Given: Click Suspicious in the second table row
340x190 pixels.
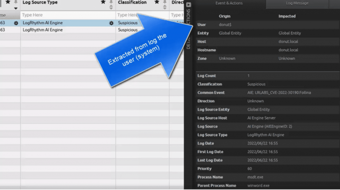Looking at the screenshot, I should click(x=128, y=30).
